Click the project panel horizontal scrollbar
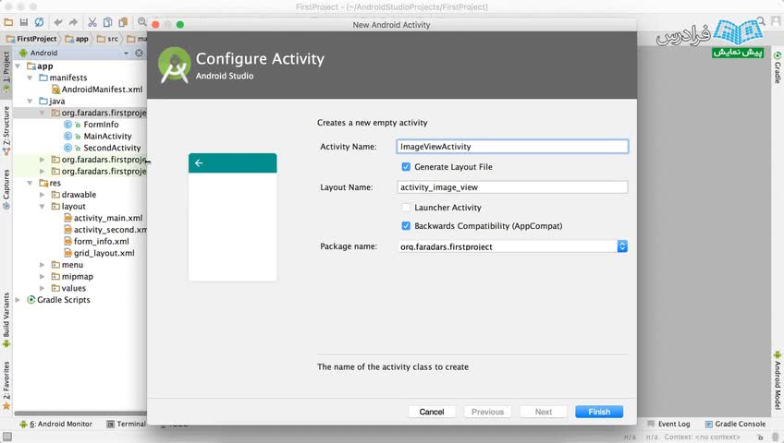This screenshot has width=784, height=443. point(80,413)
